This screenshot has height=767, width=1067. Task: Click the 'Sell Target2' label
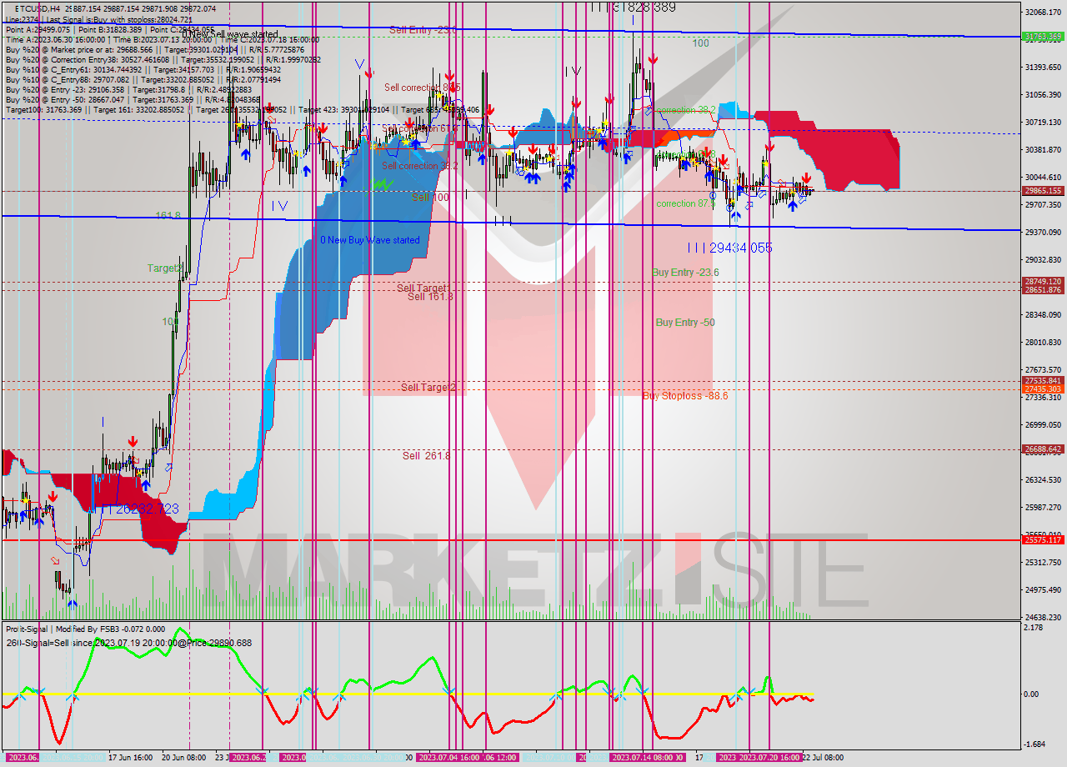coord(428,388)
